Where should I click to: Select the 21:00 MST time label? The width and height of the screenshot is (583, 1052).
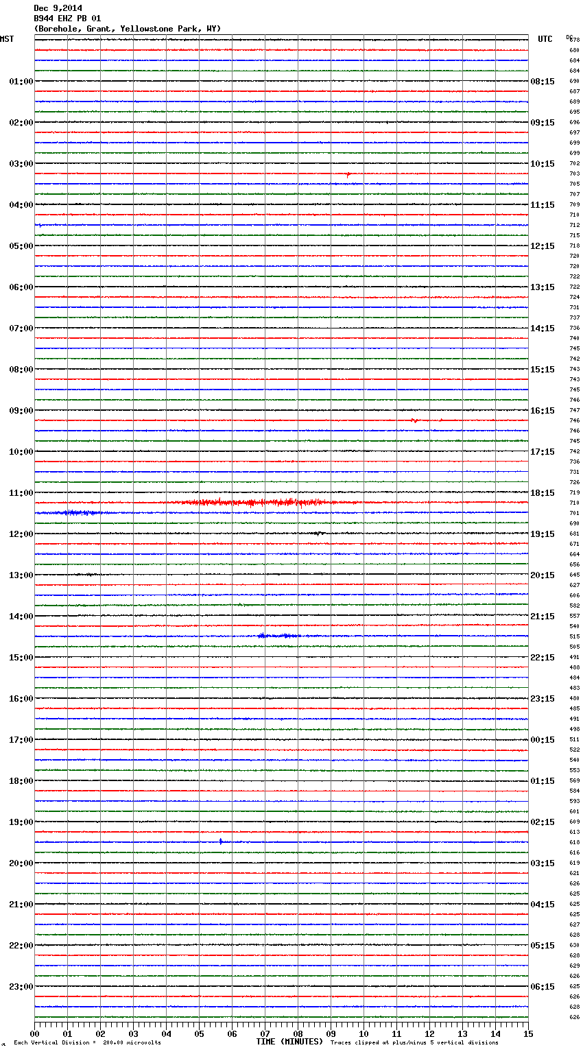coord(21,904)
